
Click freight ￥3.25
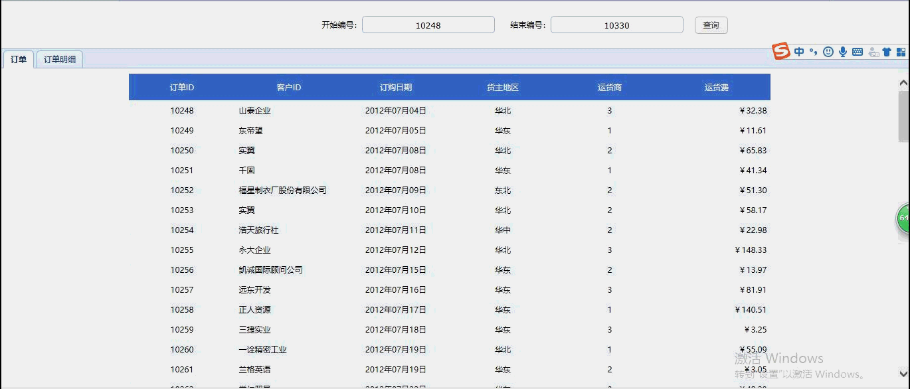pos(756,330)
